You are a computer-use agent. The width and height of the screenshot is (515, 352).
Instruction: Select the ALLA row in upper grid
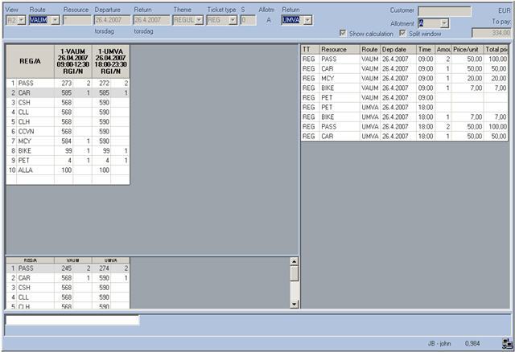tap(68, 170)
